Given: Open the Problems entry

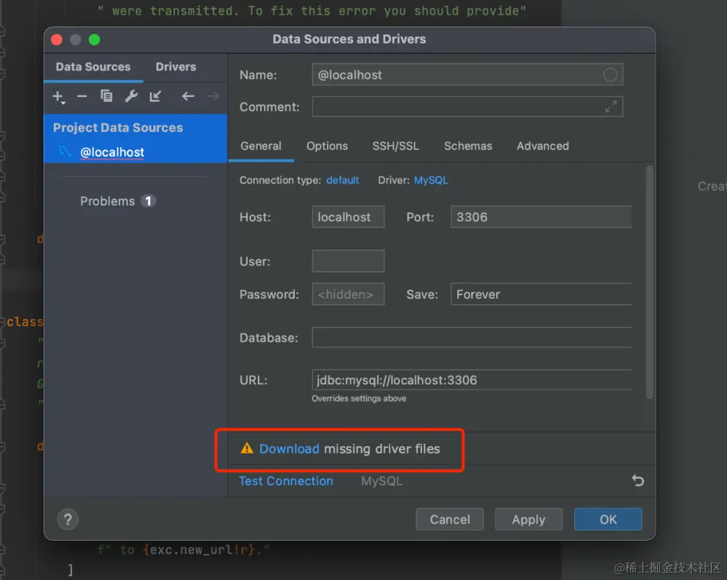Looking at the screenshot, I should click(108, 201).
